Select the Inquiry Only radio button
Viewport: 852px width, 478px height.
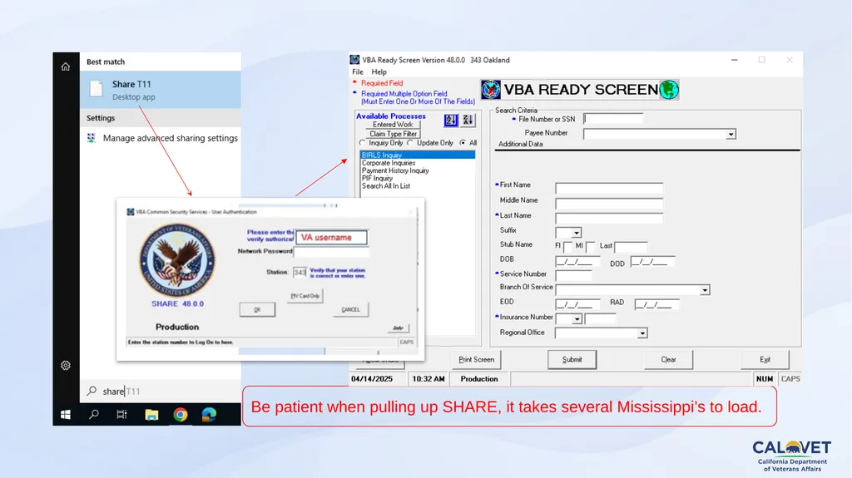[x=363, y=143]
